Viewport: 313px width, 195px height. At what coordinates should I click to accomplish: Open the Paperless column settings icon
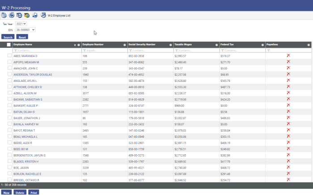tap(309, 45)
